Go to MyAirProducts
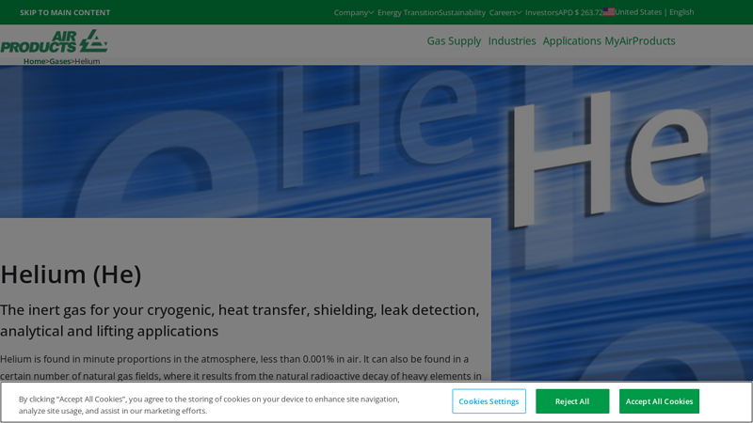Screen dimensions: 753x423 tap(640, 40)
